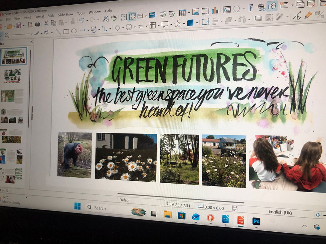Open 3D Objects cube dropdown arrow
Viewport: 326px width, 244px height.
(197, 23)
